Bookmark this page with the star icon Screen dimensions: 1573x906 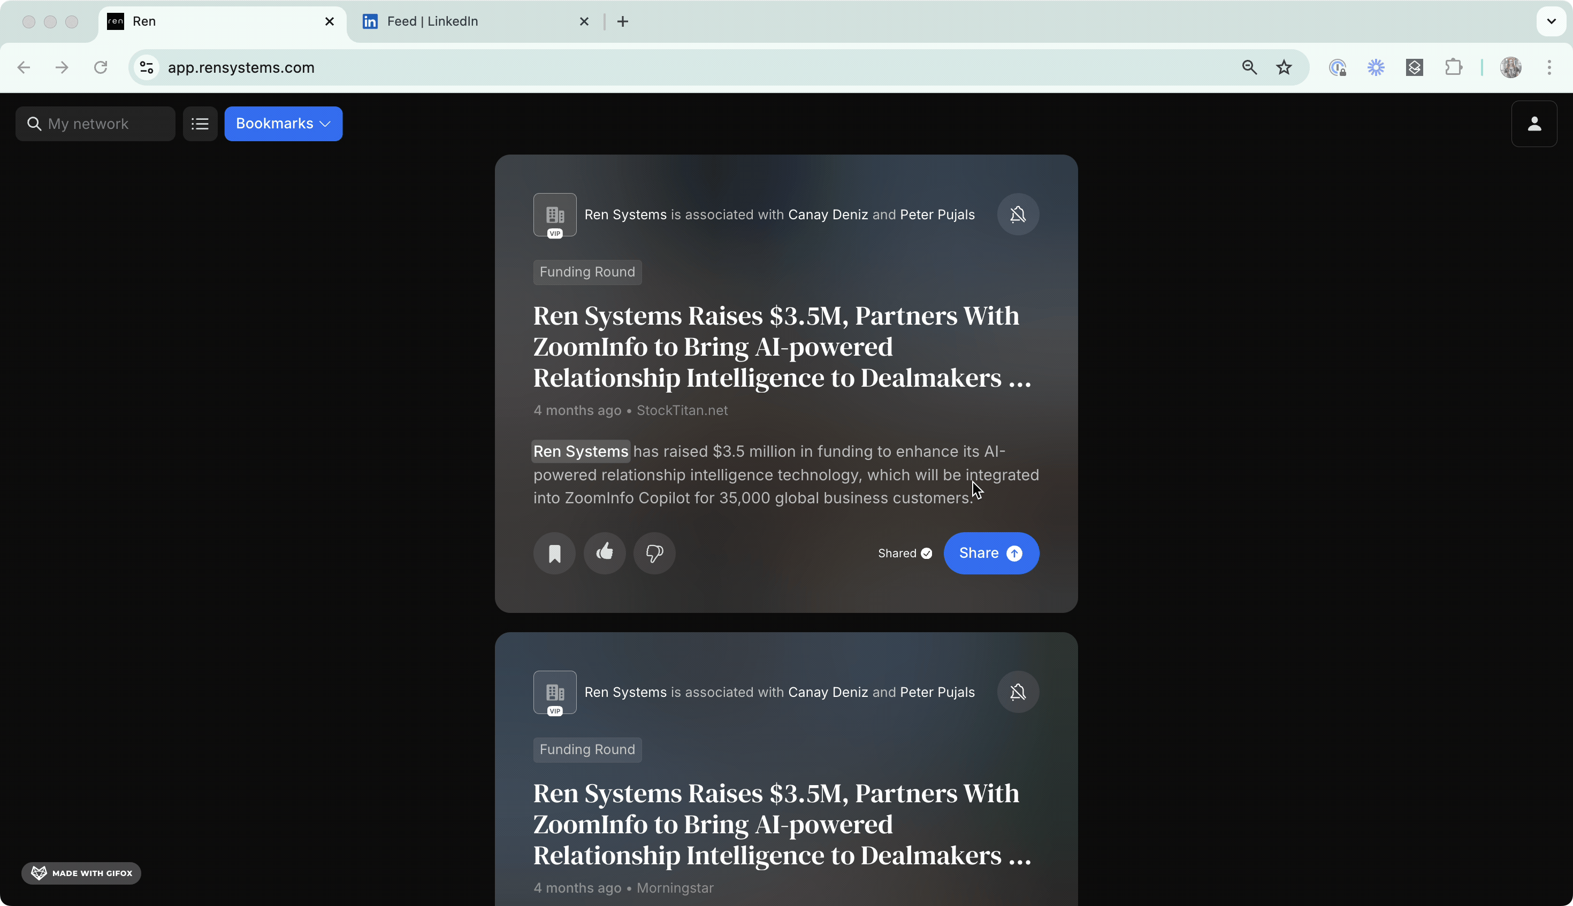1284,67
